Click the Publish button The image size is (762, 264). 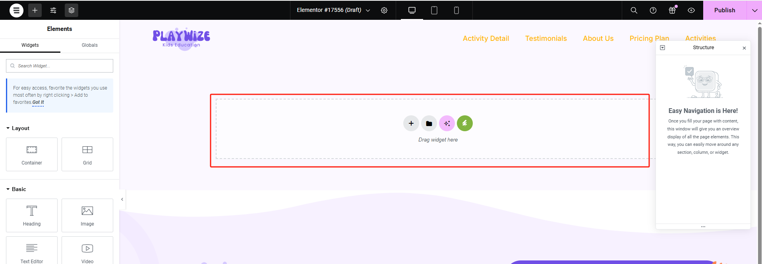725,10
